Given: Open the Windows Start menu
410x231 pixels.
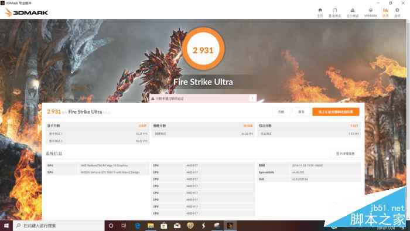Looking at the screenshot, I should [6, 226].
